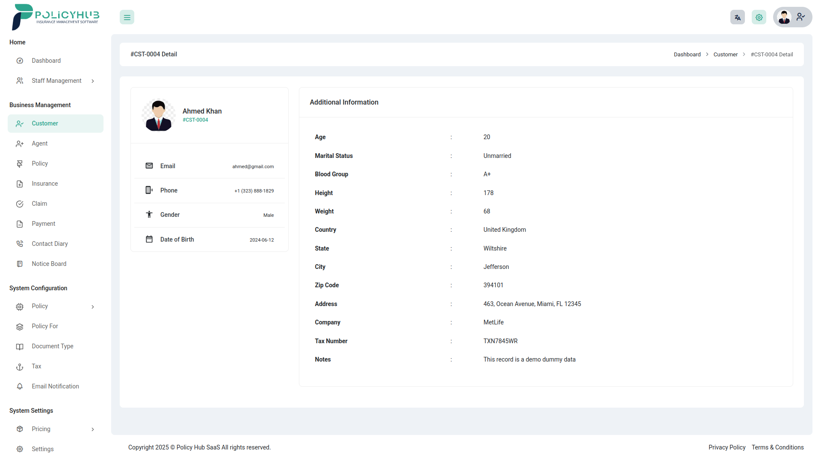
Task: Select the Contact Diary phone icon
Action: point(20,243)
